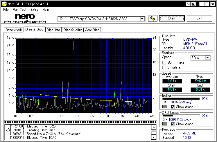The height and width of the screenshot is (142, 217).
Task: Click log line Speed:4-6 X Z-CLV
Action: click(x=54, y=134)
